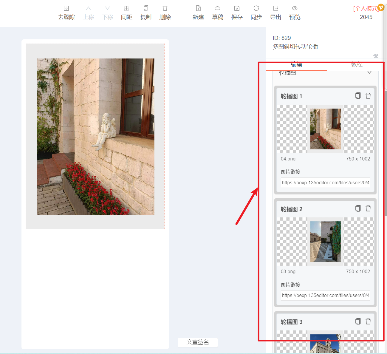Click the 多图斜切转动轮播 title
The height and width of the screenshot is (354, 387).
coord(295,47)
